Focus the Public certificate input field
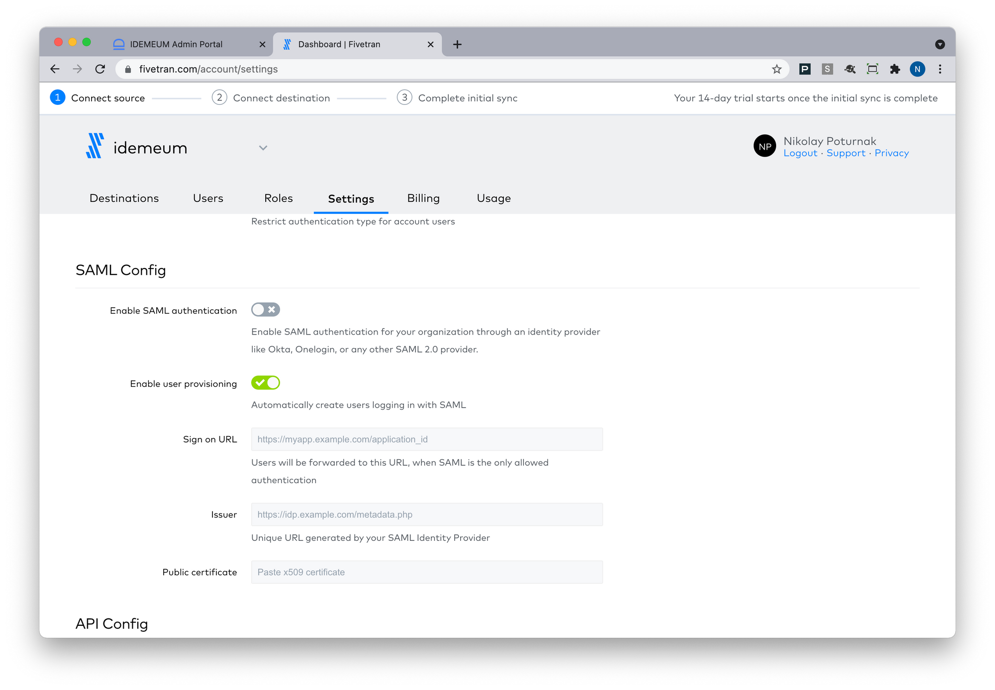Viewport: 995px width, 690px height. point(427,572)
